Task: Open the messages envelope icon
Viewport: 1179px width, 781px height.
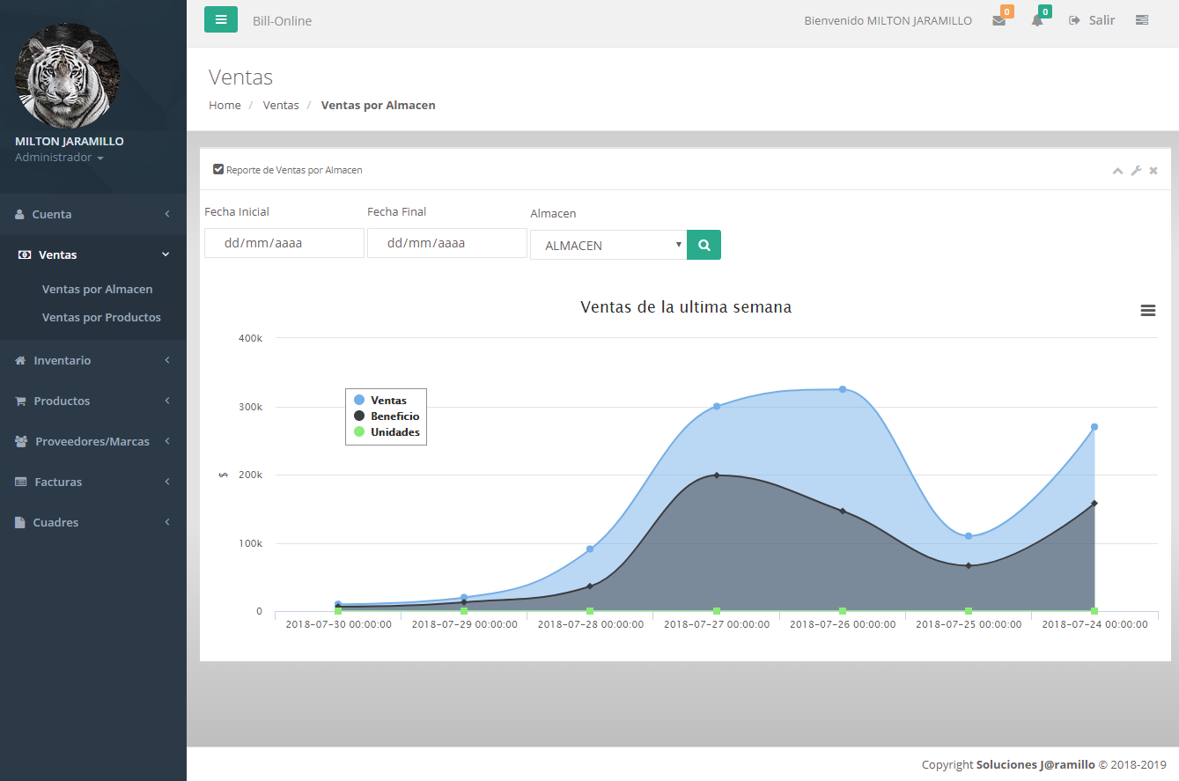Action: click(998, 21)
